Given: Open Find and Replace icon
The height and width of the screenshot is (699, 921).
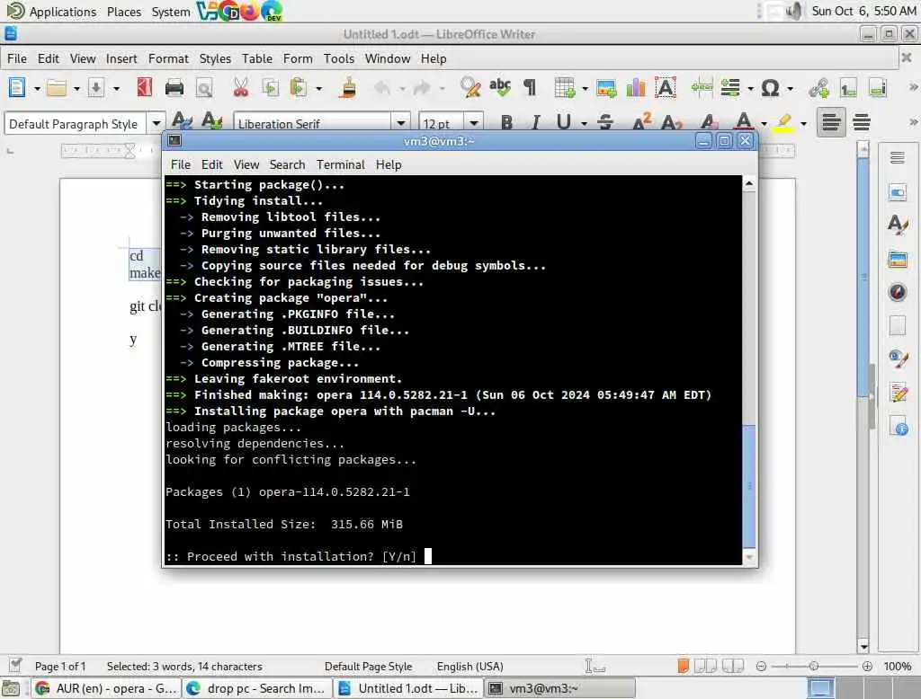Looking at the screenshot, I should pos(469,88).
